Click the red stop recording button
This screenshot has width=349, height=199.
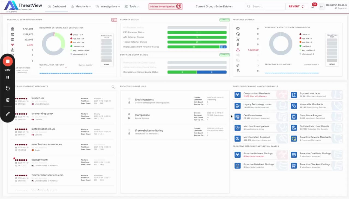pyautogui.click(x=8, y=62)
